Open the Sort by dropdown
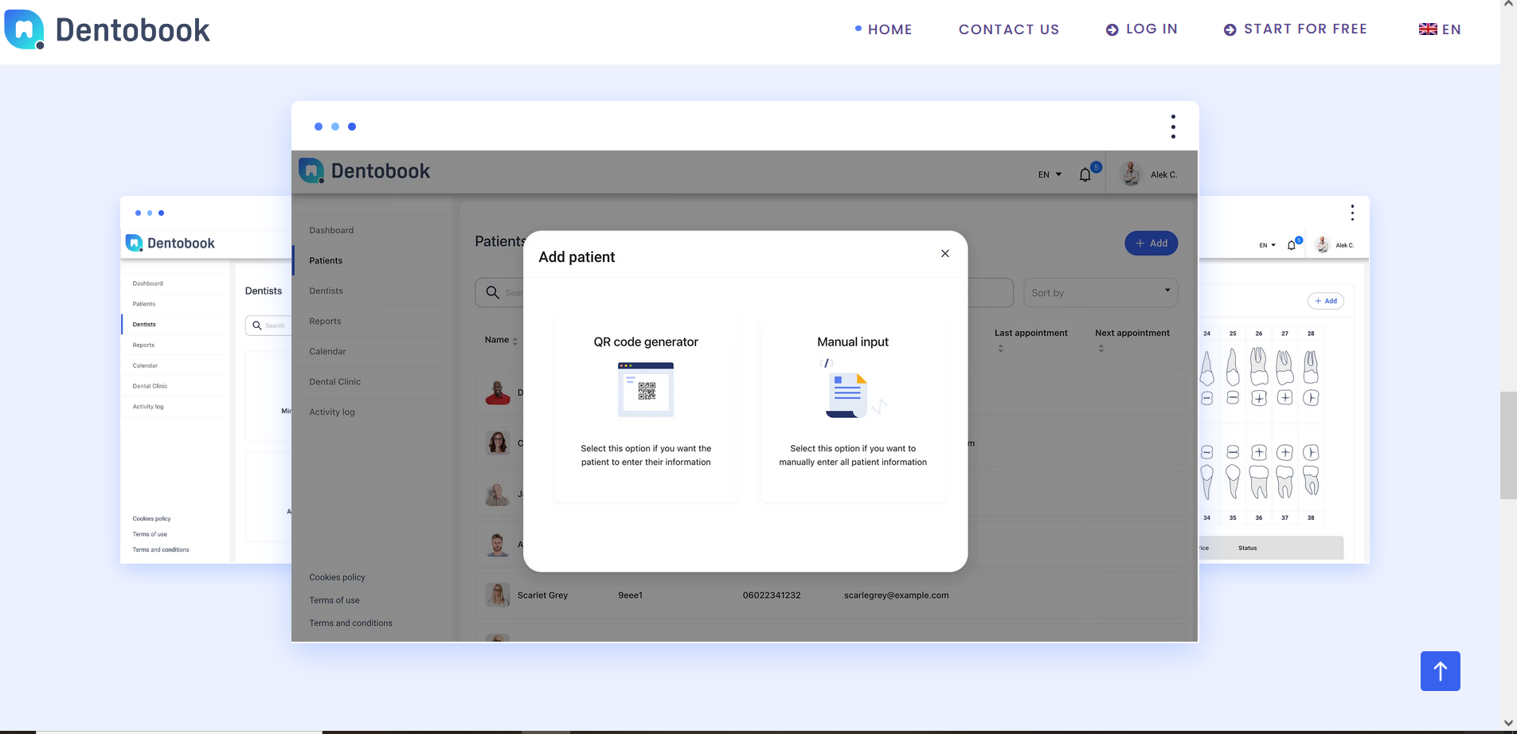 coord(1101,292)
